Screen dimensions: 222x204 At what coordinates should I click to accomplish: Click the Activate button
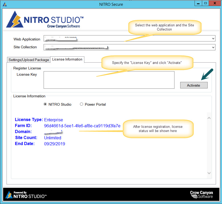(x=194, y=85)
